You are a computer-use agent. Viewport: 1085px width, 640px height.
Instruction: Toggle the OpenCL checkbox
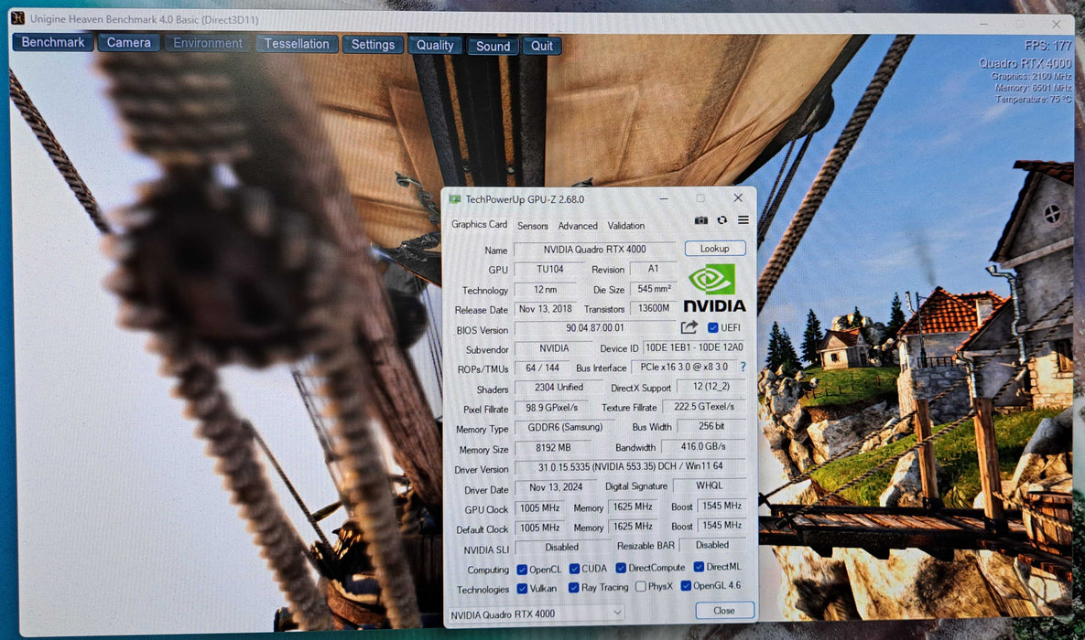click(523, 570)
